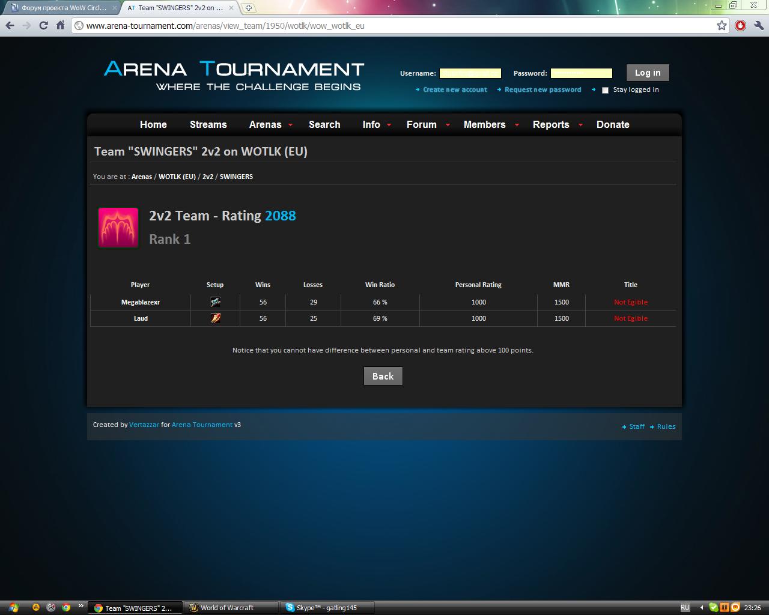Open the Vertazzar creator link

point(144,425)
